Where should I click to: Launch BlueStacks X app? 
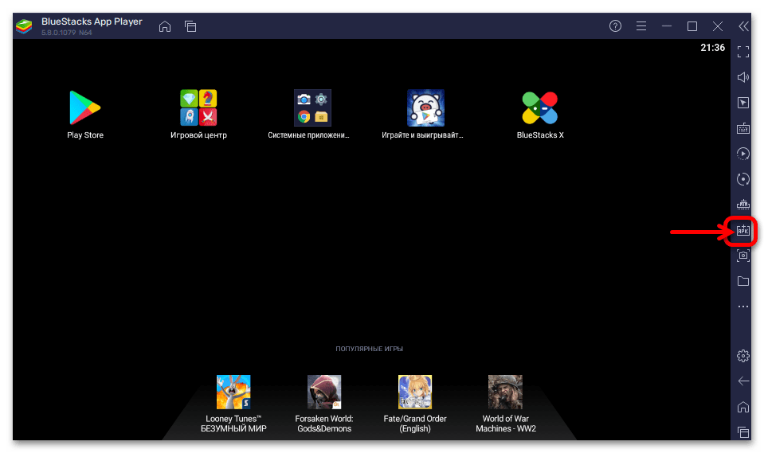pos(540,107)
